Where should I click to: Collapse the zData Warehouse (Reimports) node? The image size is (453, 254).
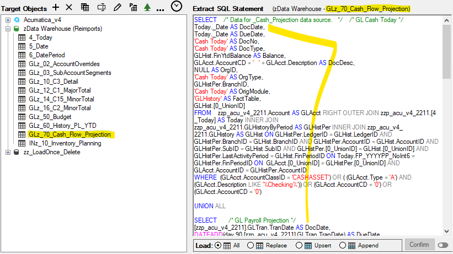pyautogui.click(x=8, y=29)
